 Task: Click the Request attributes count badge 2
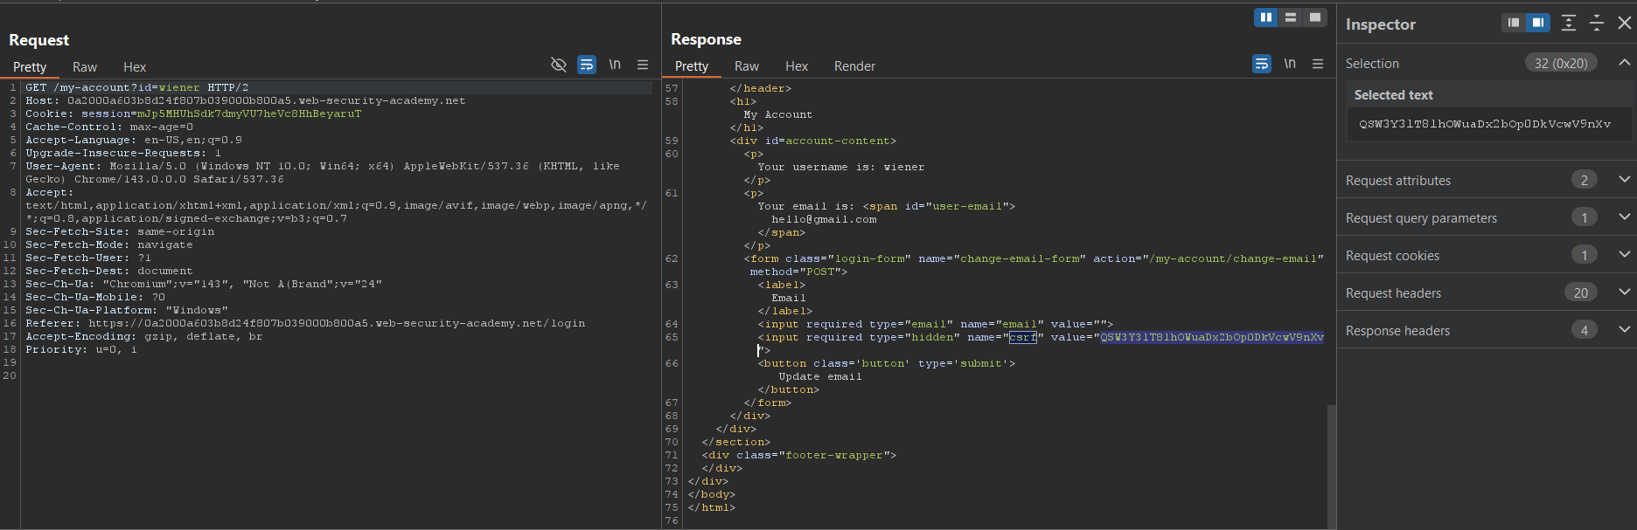click(x=1585, y=180)
